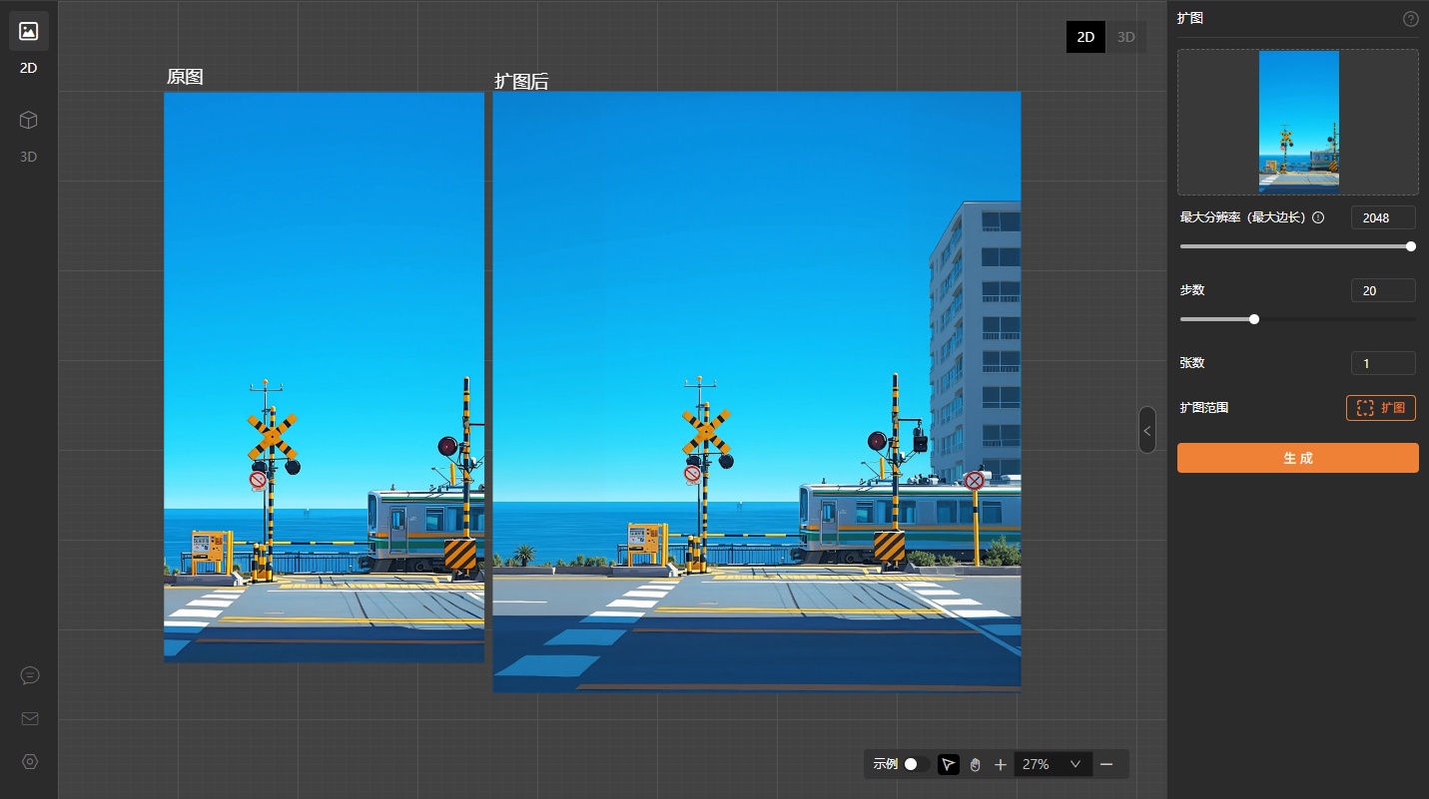This screenshot has height=799, width=1429.
Task: Click the 扩图范围 label
Action: (1205, 408)
